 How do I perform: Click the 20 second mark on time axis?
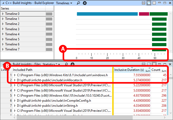pyautogui.click(x=107, y=58)
